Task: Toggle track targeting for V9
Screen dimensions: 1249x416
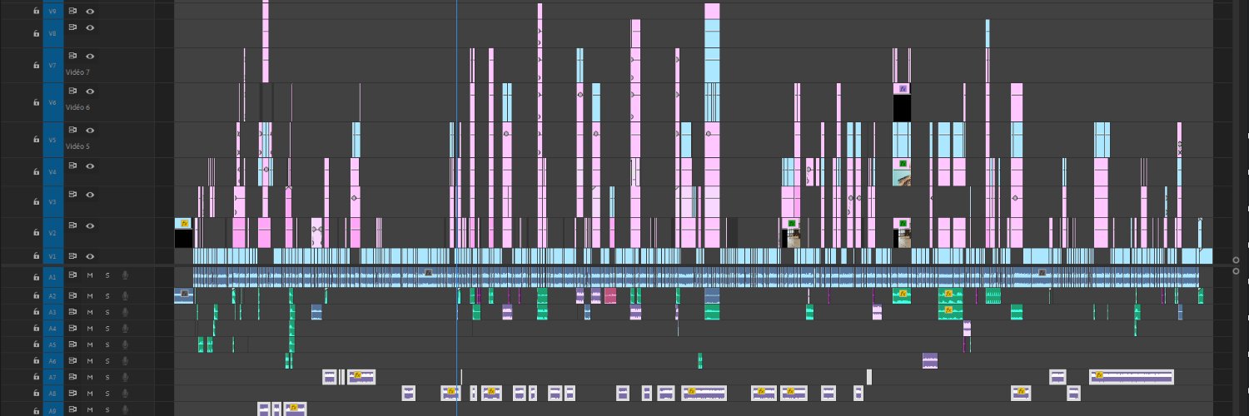Action: (53, 12)
